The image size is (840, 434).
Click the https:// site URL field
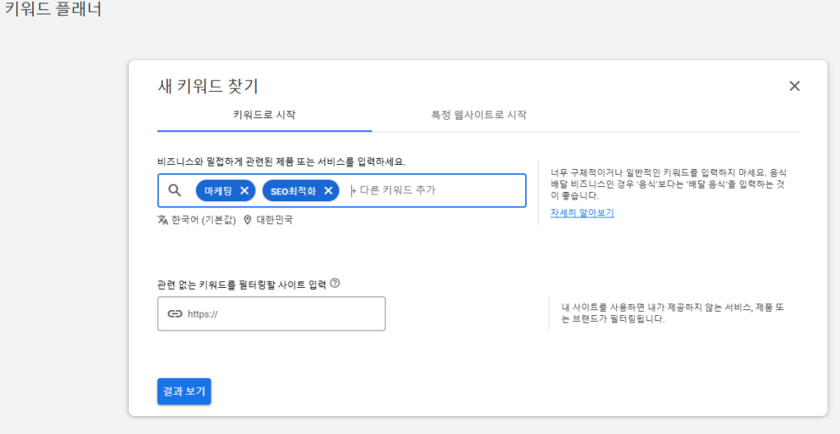(271, 314)
